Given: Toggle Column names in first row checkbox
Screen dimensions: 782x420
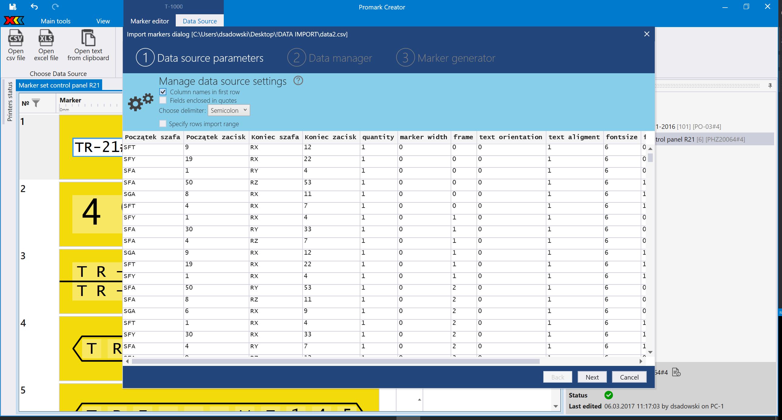Looking at the screenshot, I should (163, 92).
